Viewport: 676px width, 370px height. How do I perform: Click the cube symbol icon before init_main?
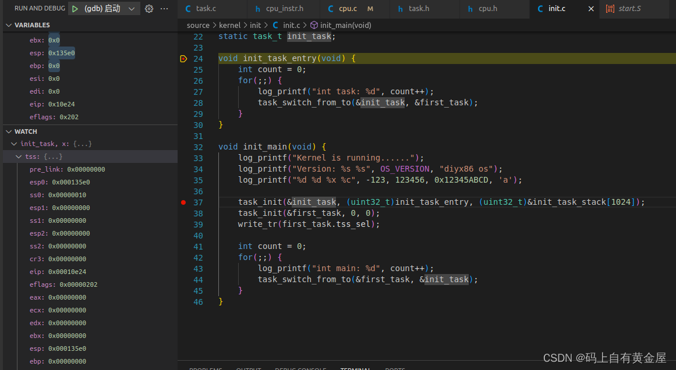314,26
